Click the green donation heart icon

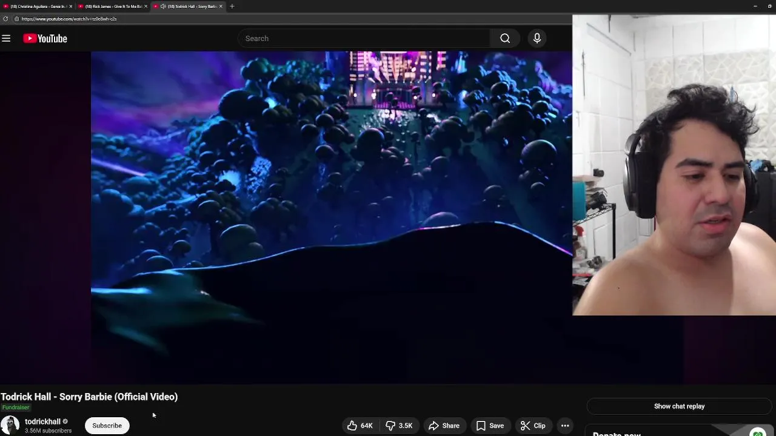(x=757, y=432)
